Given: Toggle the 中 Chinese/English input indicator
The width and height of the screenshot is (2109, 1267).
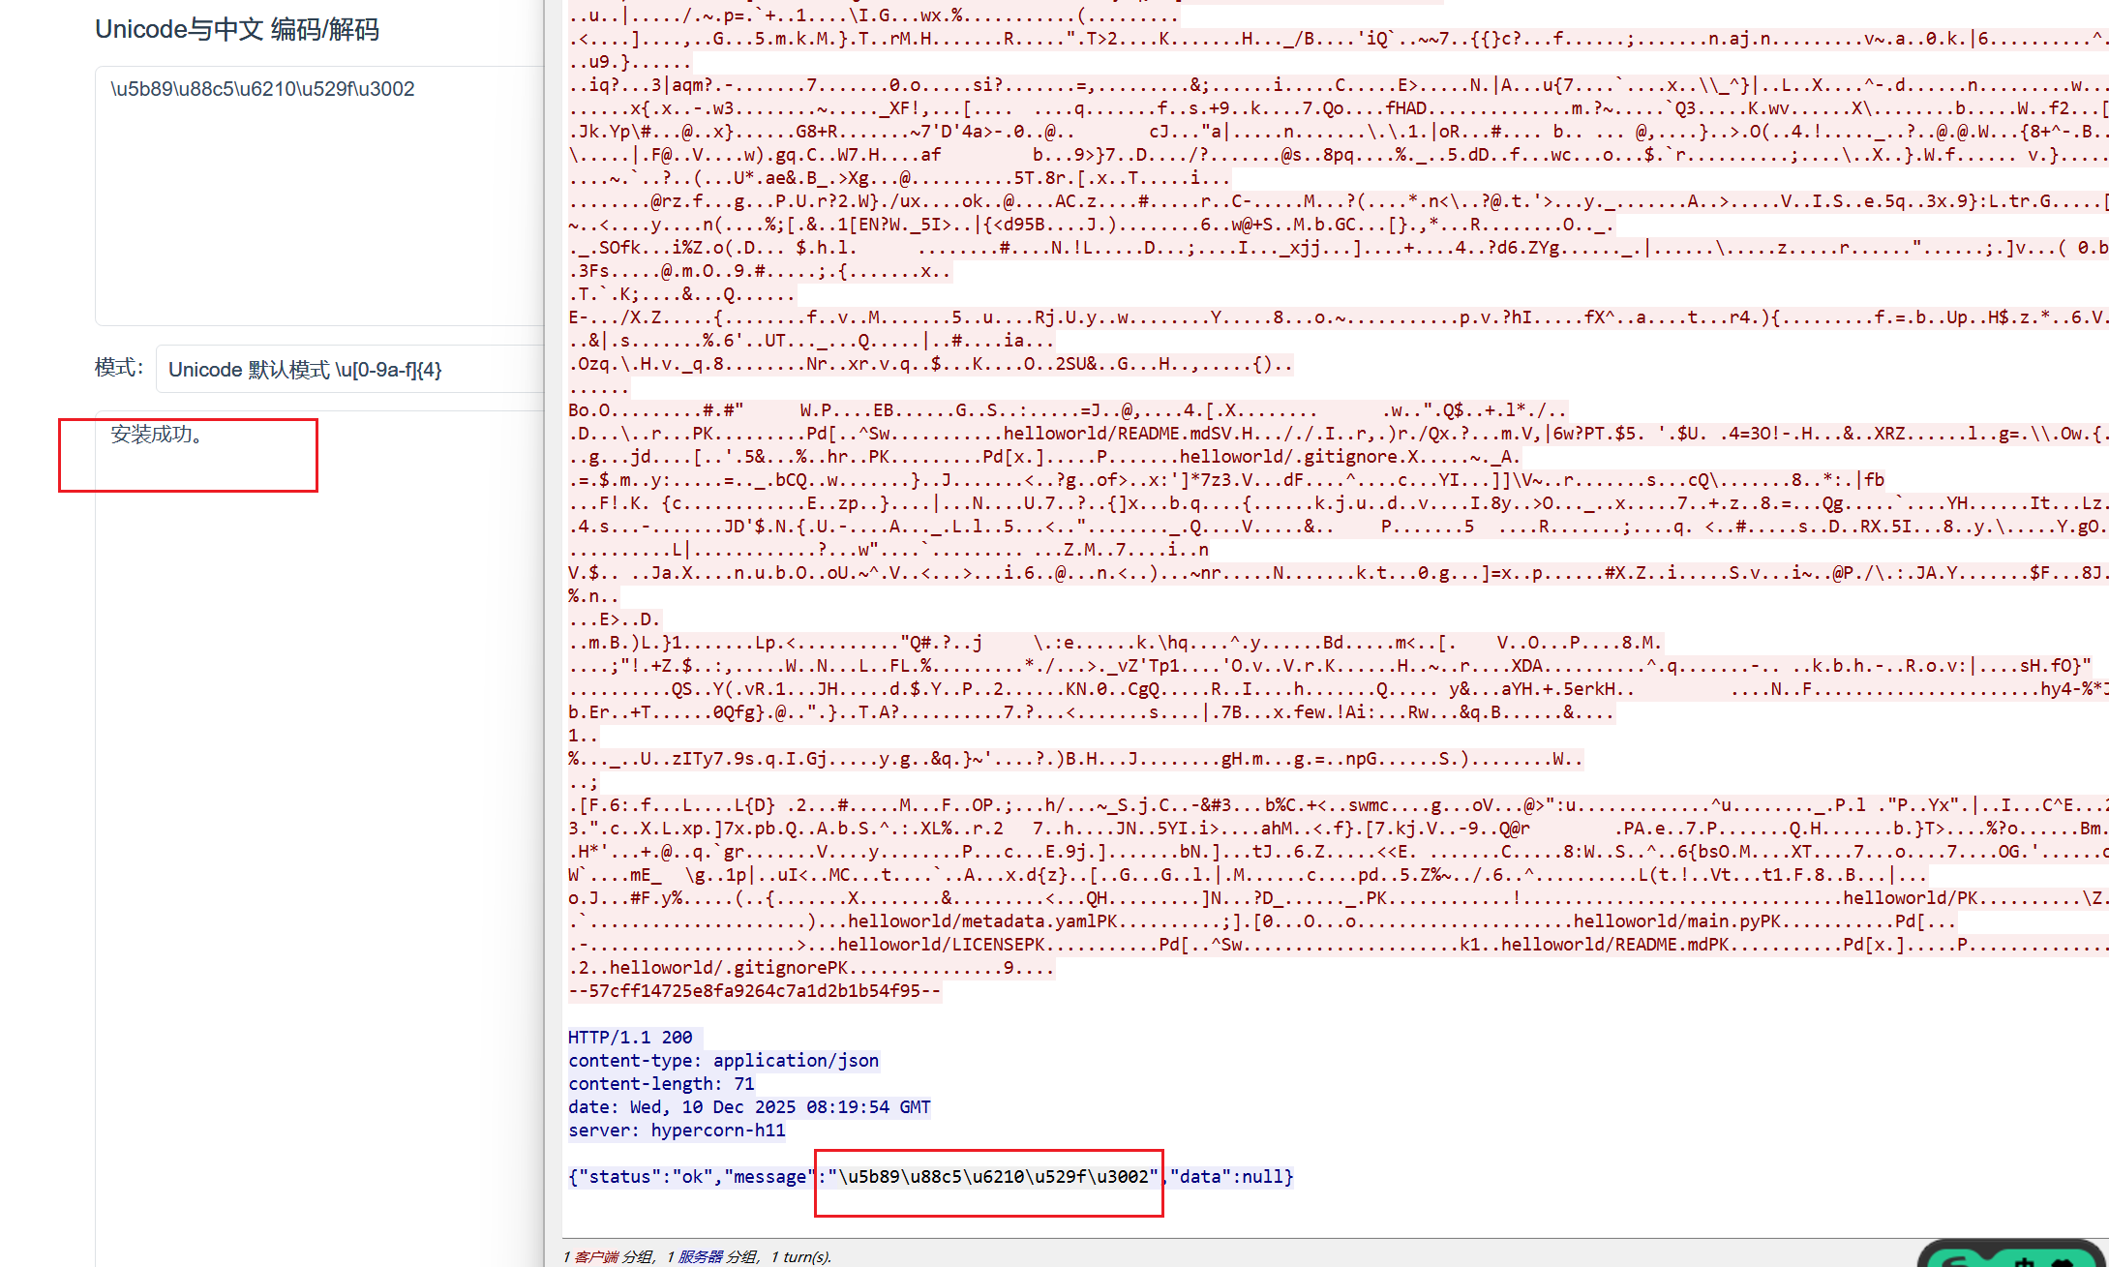Looking at the screenshot, I should point(2023,1261).
